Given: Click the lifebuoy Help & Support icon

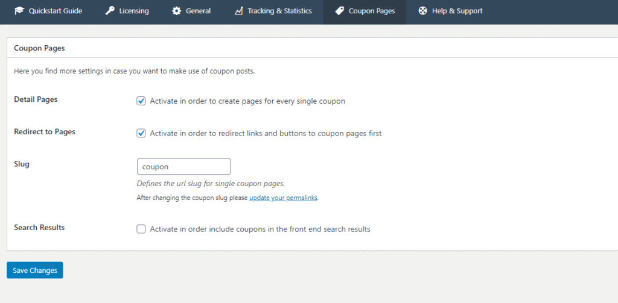Looking at the screenshot, I should pos(423,11).
